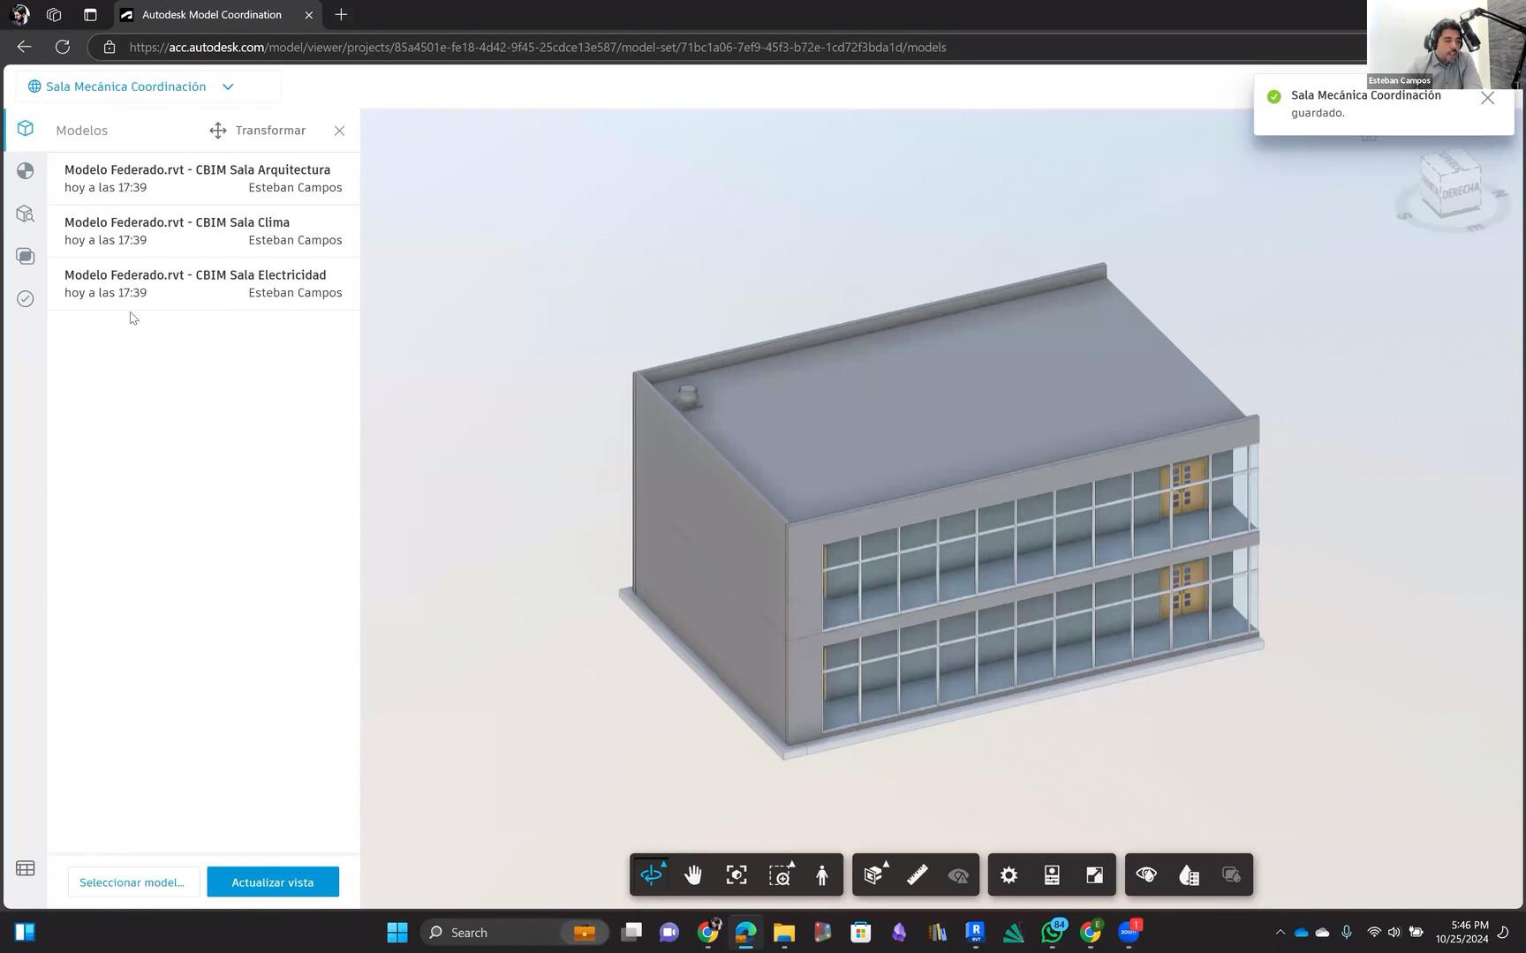Select the Measure ruler tool
Image resolution: width=1526 pixels, height=953 pixels.
pos(917,875)
